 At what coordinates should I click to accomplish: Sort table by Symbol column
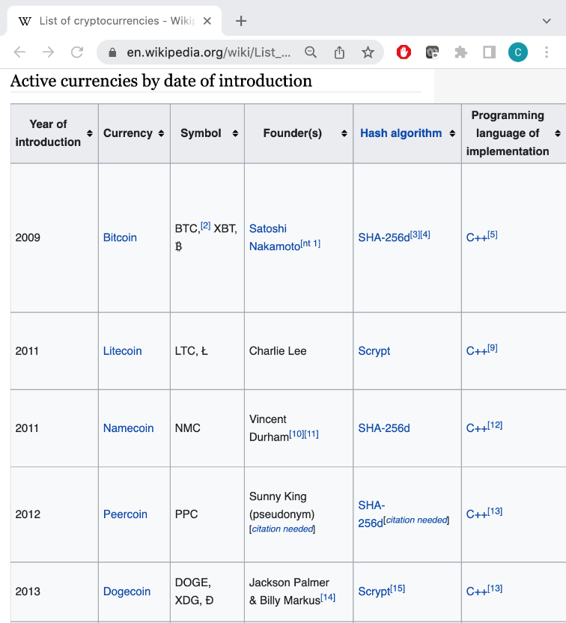tap(235, 133)
